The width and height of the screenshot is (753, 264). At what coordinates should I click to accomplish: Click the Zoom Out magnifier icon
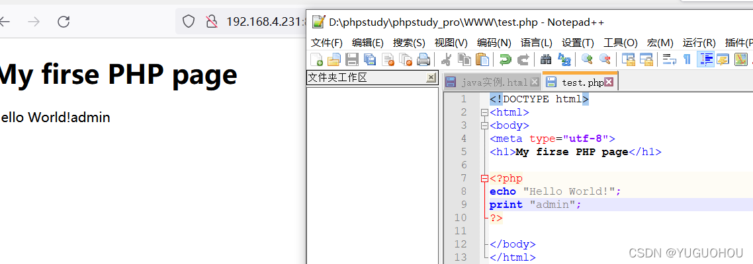coord(605,59)
